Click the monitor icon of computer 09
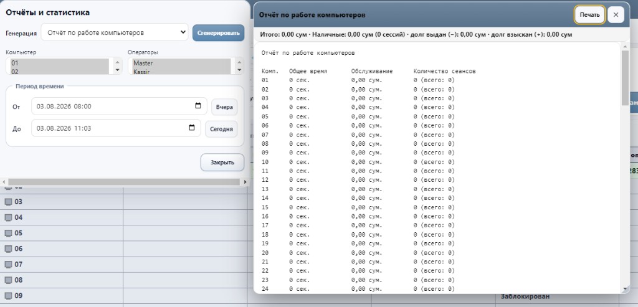The width and height of the screenshot is (638, 307). 8,296
